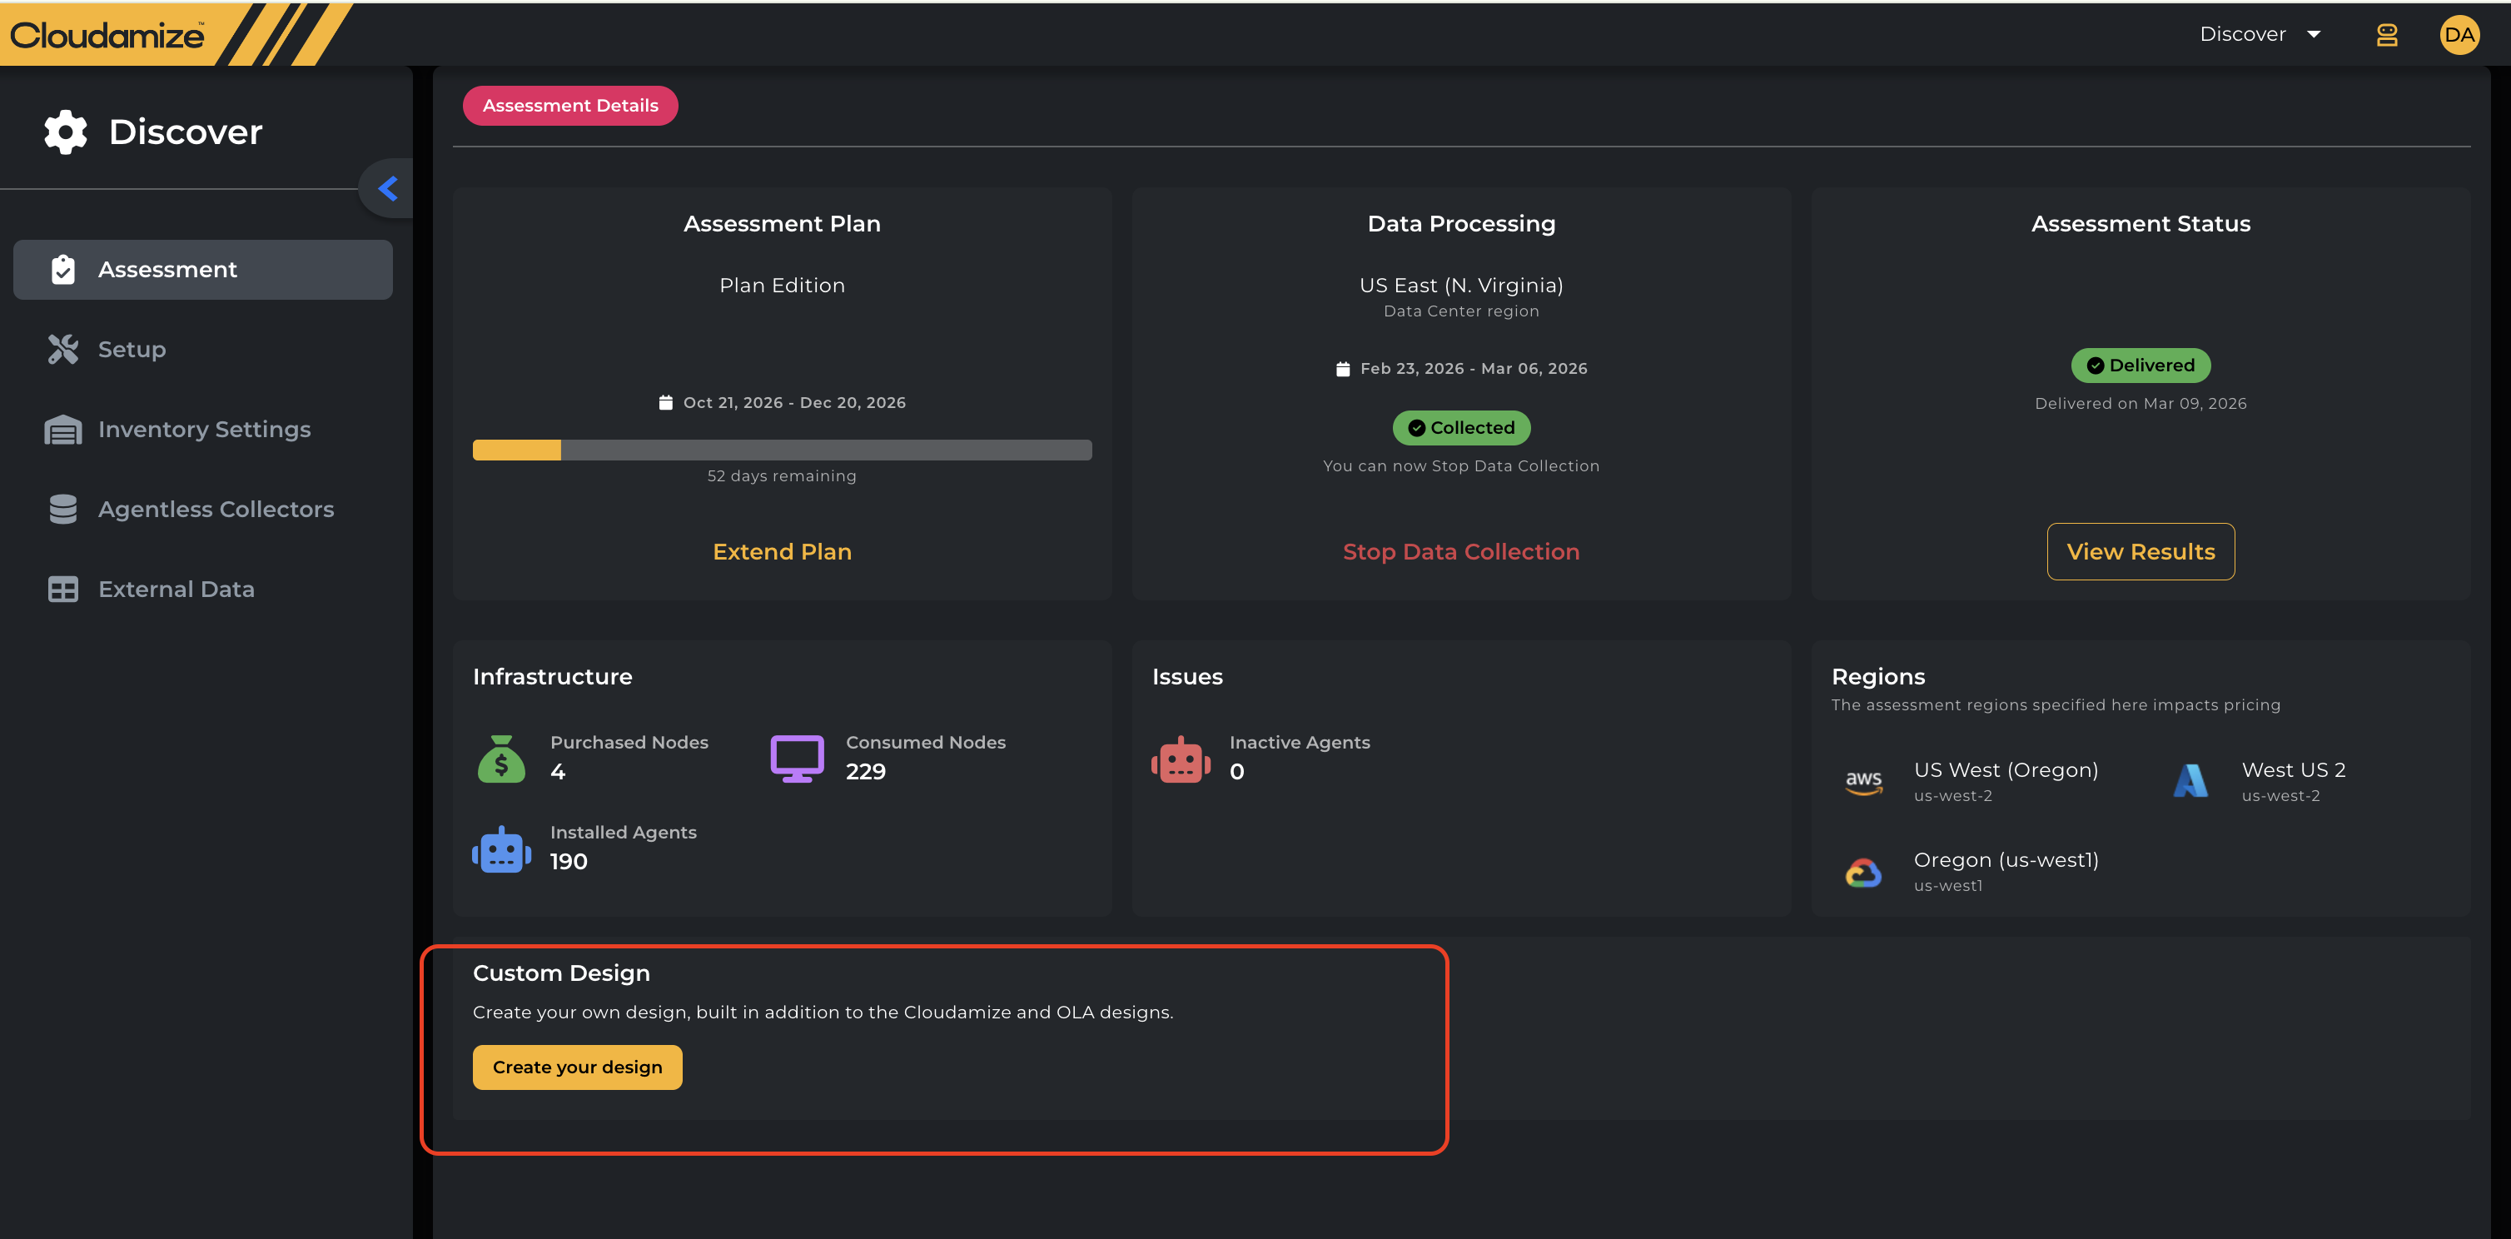Click the 'Delivered on Mar 09, 2026' text
Image resolution: width=2511 pixels, height=1239 pixels.
[2141, 404]
